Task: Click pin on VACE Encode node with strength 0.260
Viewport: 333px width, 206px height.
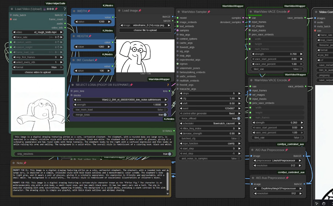Action: point(289,80)
